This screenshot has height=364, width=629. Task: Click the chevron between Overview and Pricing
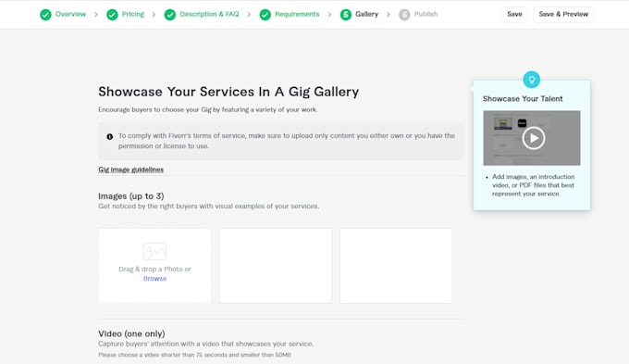tap(96, 15)
